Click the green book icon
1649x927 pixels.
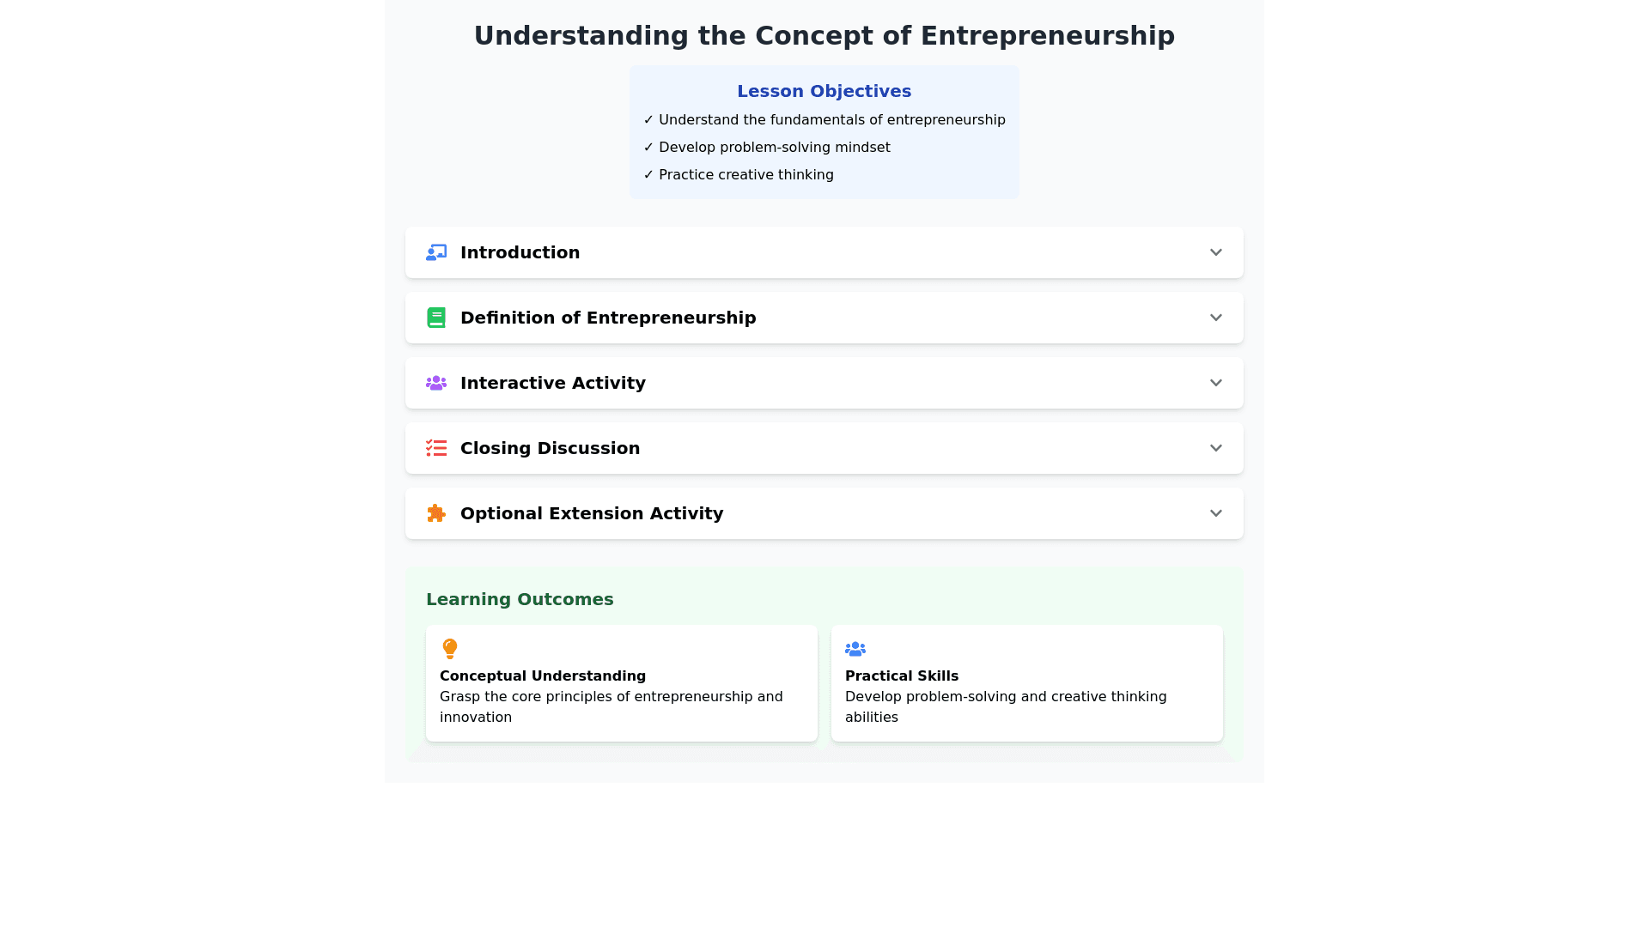click(x=436, y=318)
